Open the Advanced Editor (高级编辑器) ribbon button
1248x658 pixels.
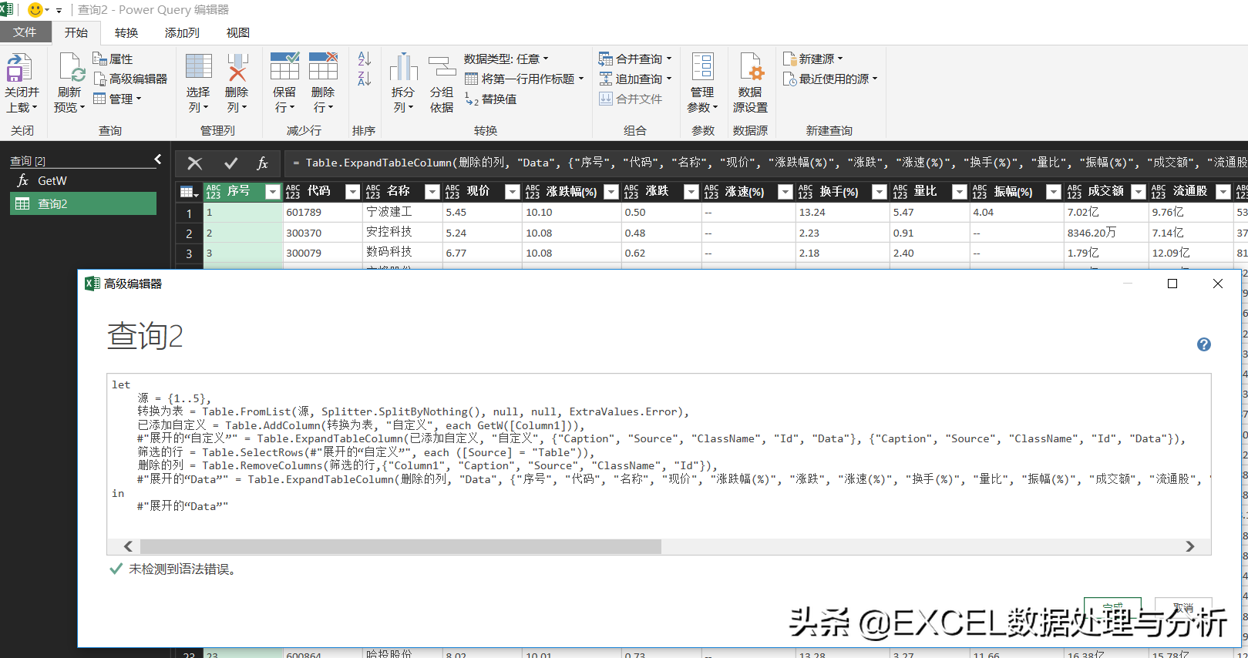pyautogui.click(x=130, y=79)
